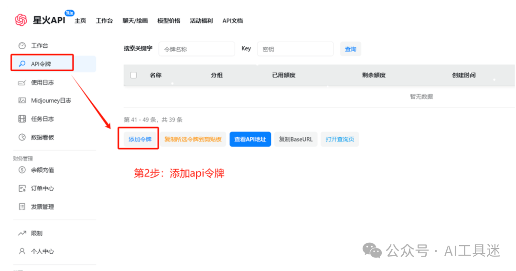The width and height of the screenshot is (516, 271).
Task: Click 复制所选令牌到剪贴板 button
Action: [193, 139]
